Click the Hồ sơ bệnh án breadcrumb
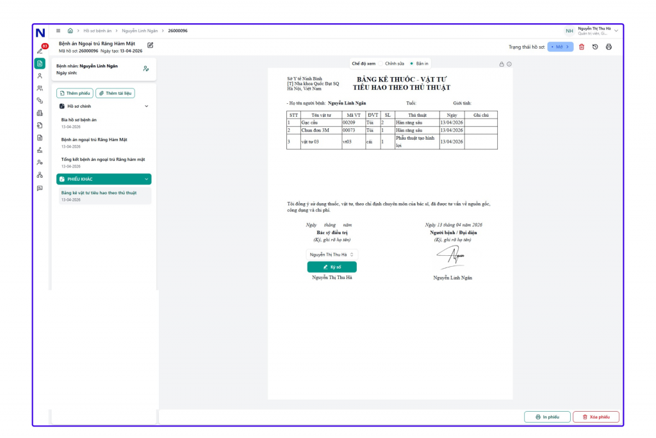Screen dimensions: 656x438 (97, 31)
